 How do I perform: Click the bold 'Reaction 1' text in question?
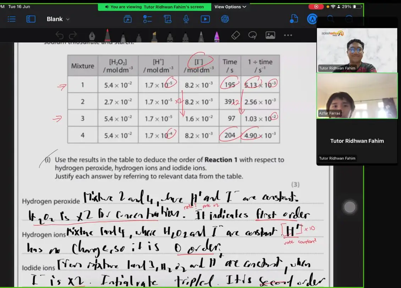(x=221, y=160)
